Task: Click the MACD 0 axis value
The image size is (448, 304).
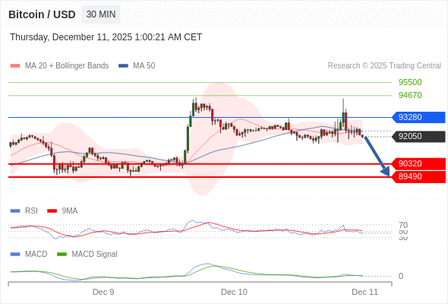Action: click(401, 276)
